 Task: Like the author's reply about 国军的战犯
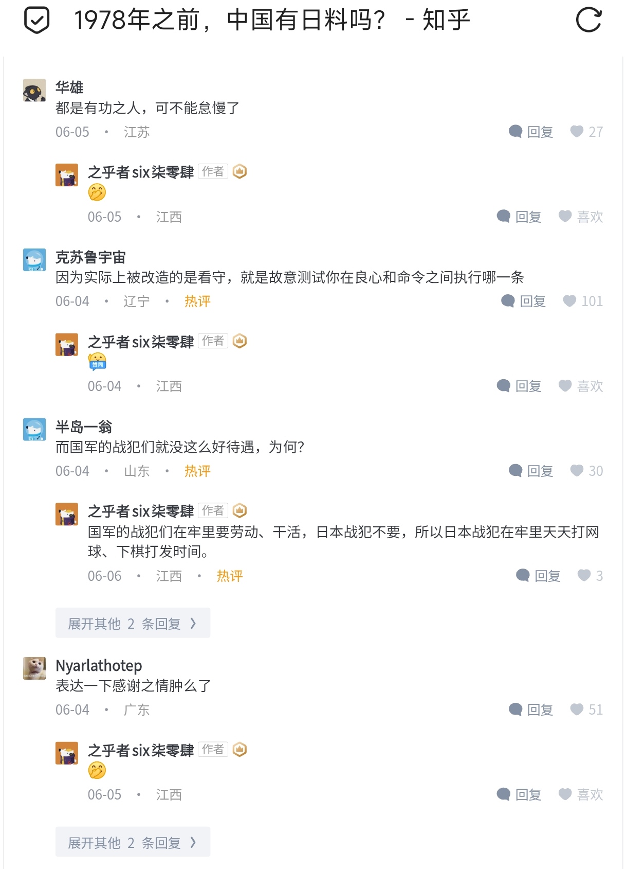point(590,576)
